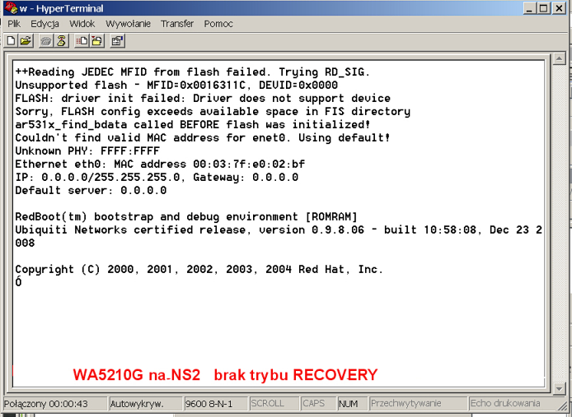The image size is (572, 417).
Task: Close the HyperTerminal window
Action: [559, 8]
